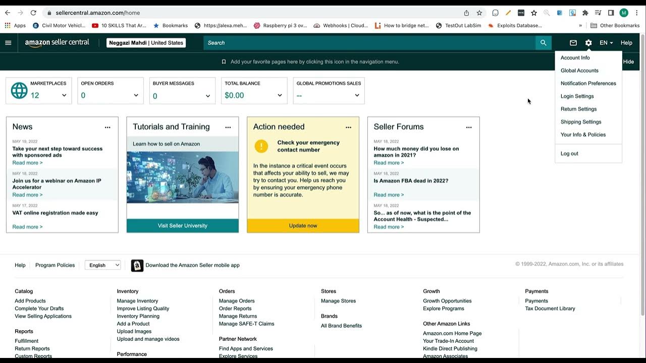Open Notification Preferences
The image size is (646, 363).
pyautogui.click(x=588, y=83)
